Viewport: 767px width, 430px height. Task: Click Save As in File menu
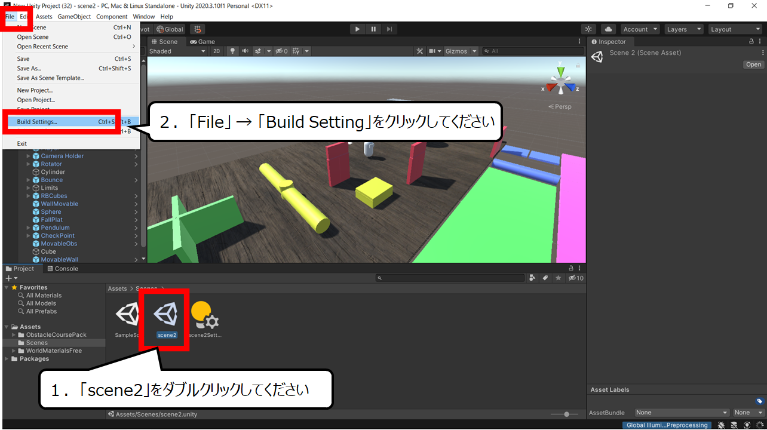point(71,69)
